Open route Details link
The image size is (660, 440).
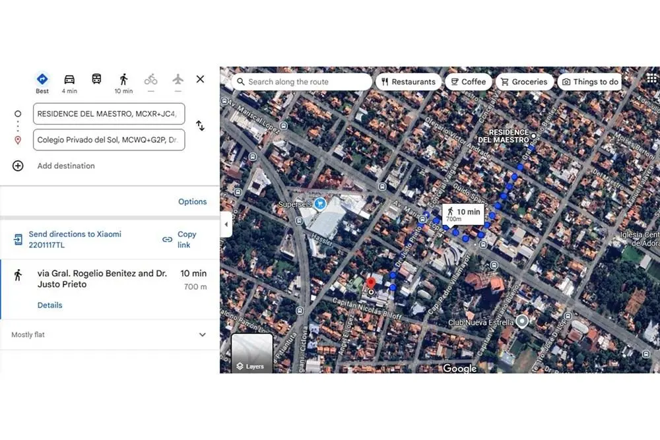(x=49, y=305)
